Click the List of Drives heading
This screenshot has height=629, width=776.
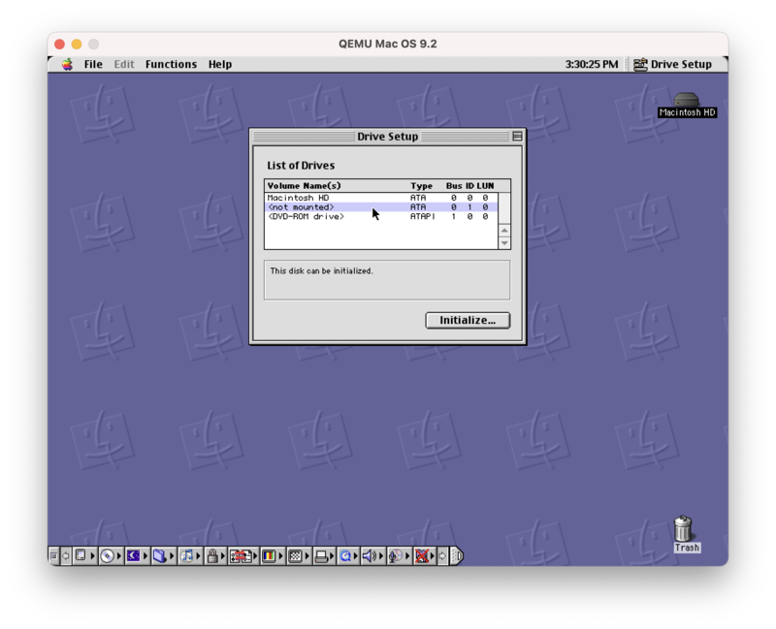click(x=301, y=166)
